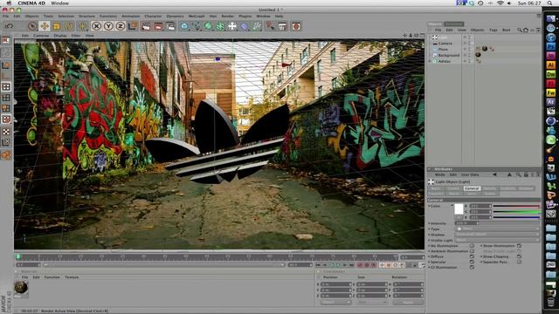Viewport: 559px width, 314px height.
Task: Add a Cube primitive object
Action: (x=184, y=26)
